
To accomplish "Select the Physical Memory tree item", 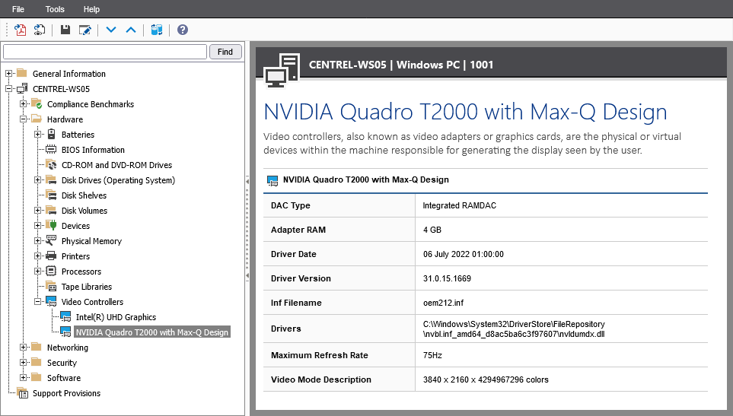I will (91, 241).
